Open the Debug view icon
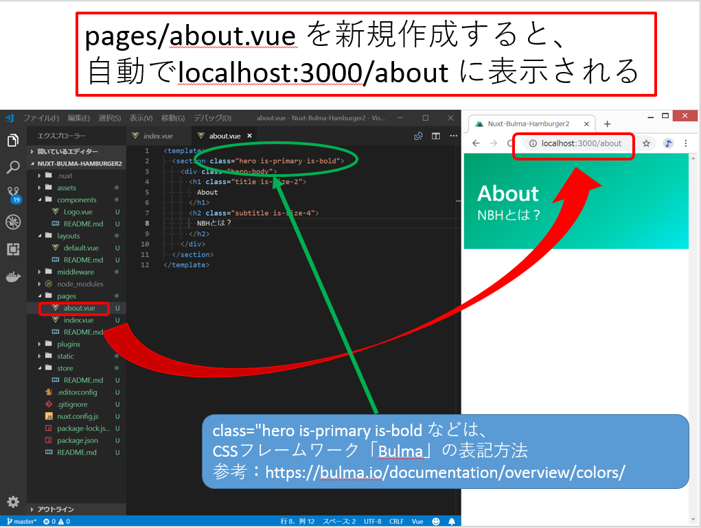The image size is (701, 528). coord(12,221)
